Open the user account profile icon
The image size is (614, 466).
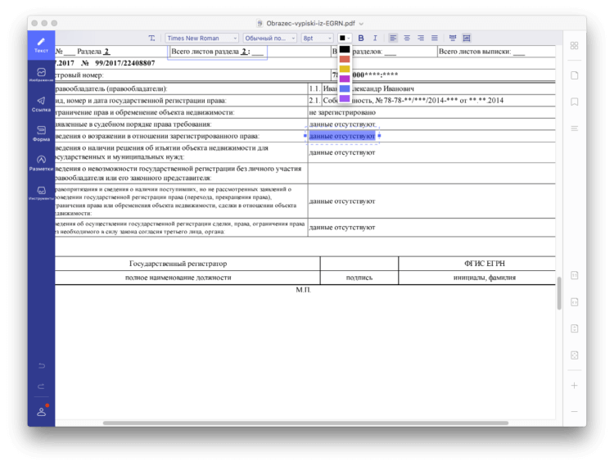point(42,411)
